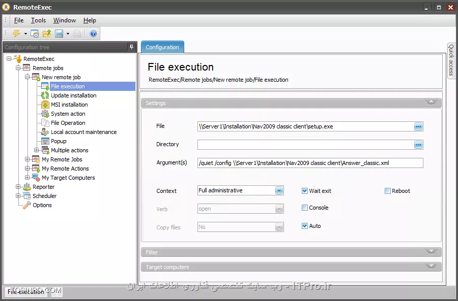Expand the Multiple actions node
The height and width of the screenshot is (301, 458).
[36, 150]
